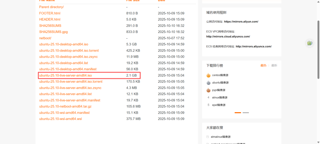Open ubuntu-25.10-desktop-amd64.manifest
This screenshot has width=320, height=144.
coord(68,69)
